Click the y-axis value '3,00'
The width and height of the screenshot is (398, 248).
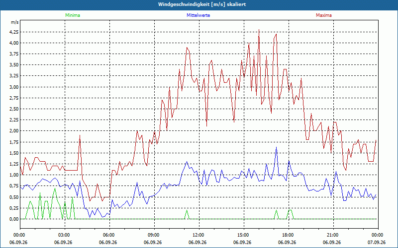click(14, 87)
